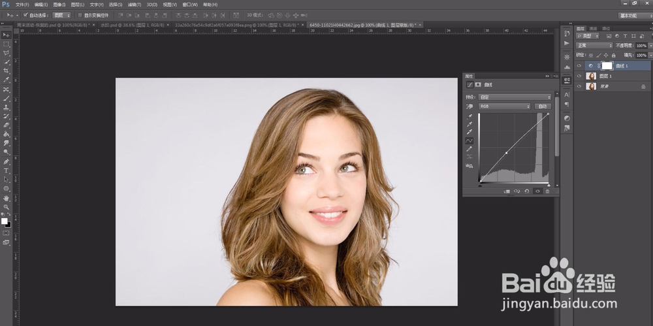653x326 pixels.
Task: Open the 预设 preset dropdown
Action: coord(515,97)
